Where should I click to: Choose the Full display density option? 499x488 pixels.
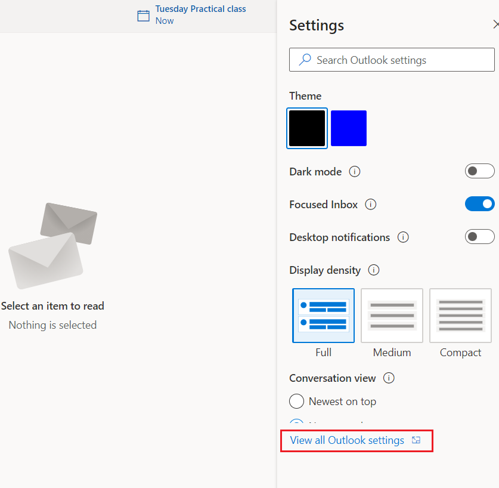[x=323, y=316]
